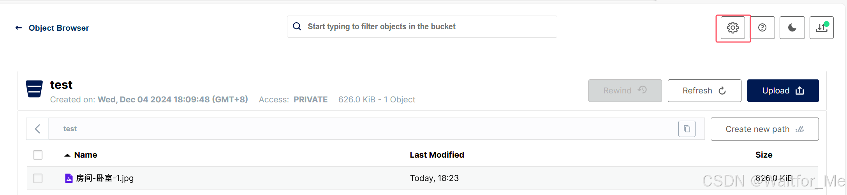This screenshot has width=847, height=195.
Task: Sort by Last Modified column
Action: pyautogui.click(x=437, y=155)
